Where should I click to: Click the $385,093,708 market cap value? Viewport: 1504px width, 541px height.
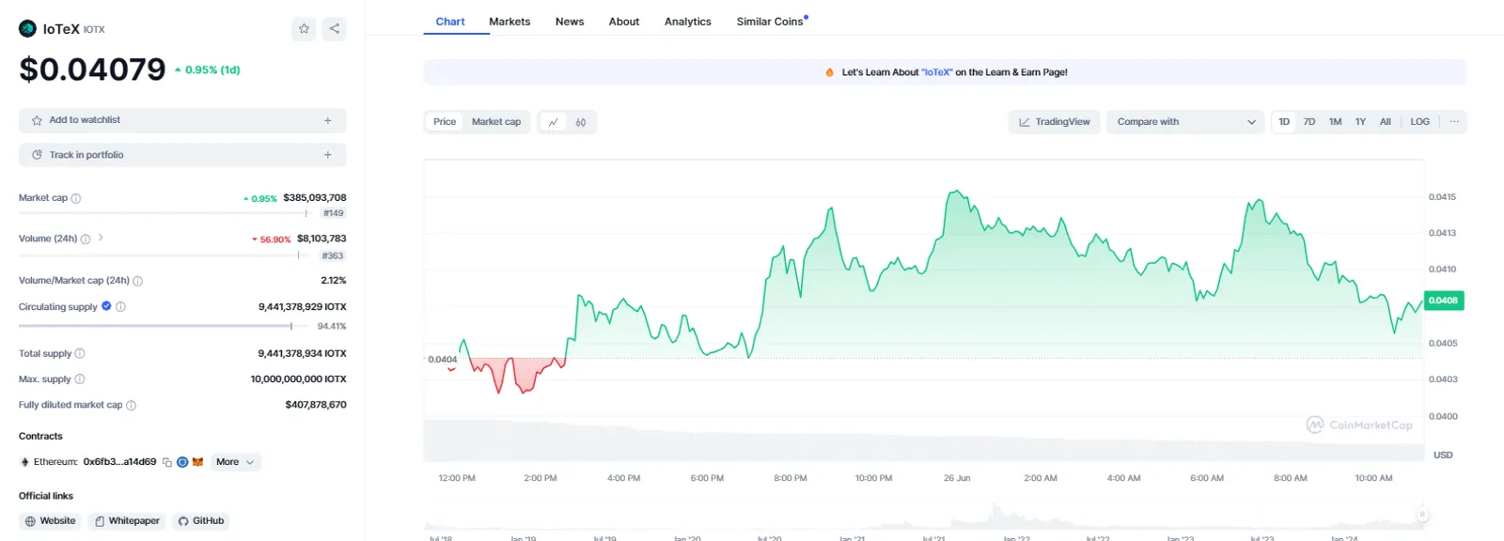click(x=315, y=198)
